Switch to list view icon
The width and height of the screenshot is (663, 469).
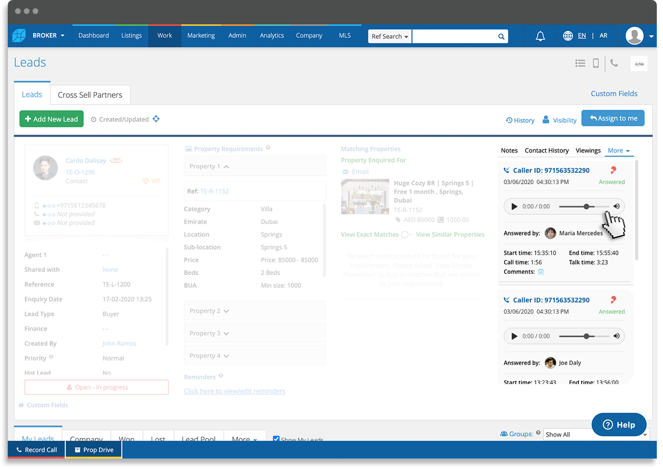tap(580, 63)
